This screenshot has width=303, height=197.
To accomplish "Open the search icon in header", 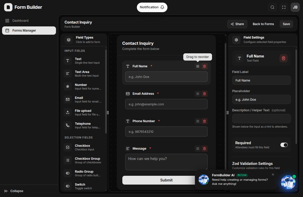I will click(x=272, y=7).
